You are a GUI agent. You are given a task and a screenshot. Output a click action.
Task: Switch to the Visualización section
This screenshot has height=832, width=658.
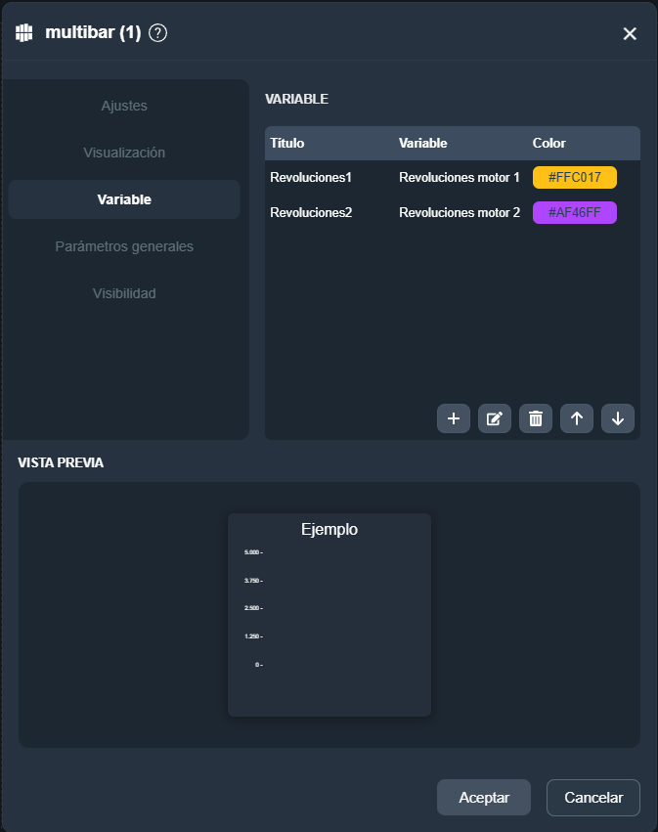[124, 153]
